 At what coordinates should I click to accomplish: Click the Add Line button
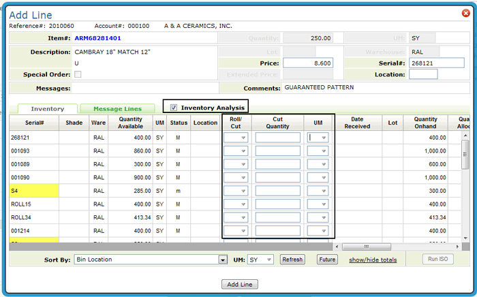240,284
